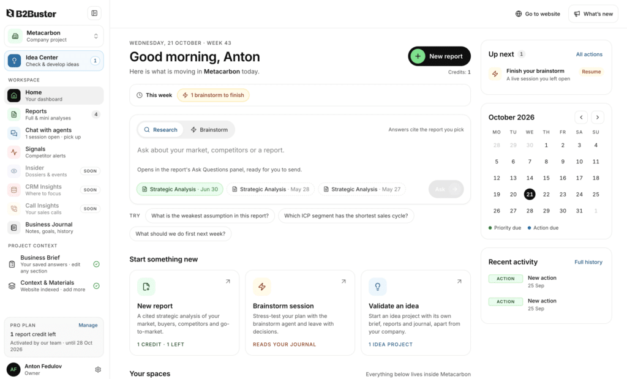This screenshot has width=627, height=379.
Task: Click the Insider eye icon
Action: [x=14, y=171]
